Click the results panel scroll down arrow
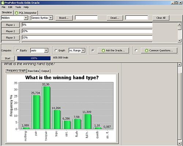This screenshot has height=146, width=183. [x=179, y=143]
